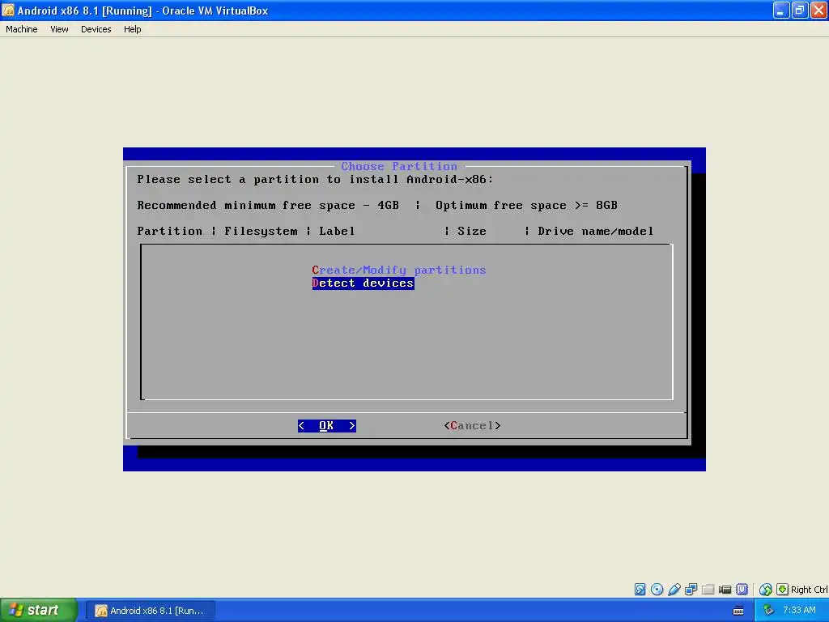Open the hard disk activity indicator
Screen dimensions: 829x622
click(640, 590)
